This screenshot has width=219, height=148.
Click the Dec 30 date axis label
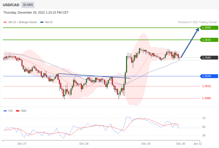point(181,144)
